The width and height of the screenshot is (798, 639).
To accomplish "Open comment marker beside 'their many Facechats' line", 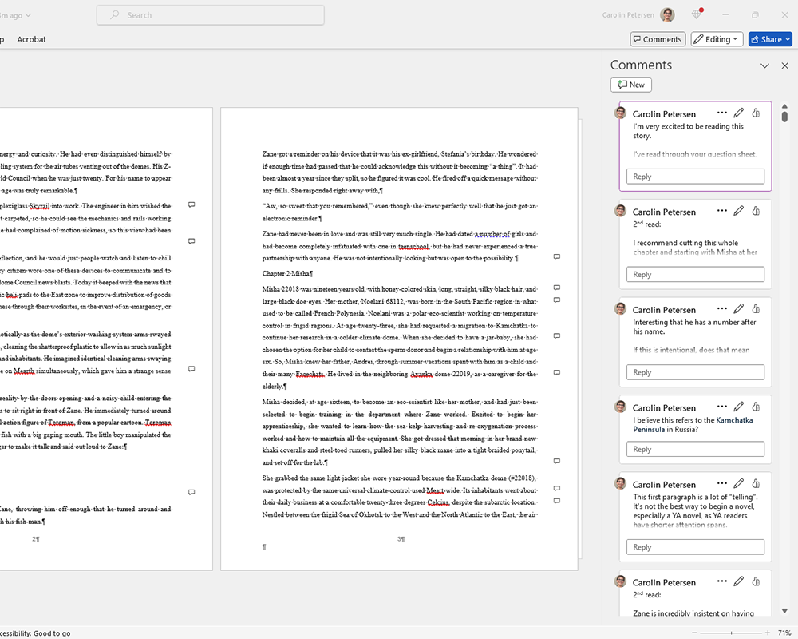I will (557, 373).
